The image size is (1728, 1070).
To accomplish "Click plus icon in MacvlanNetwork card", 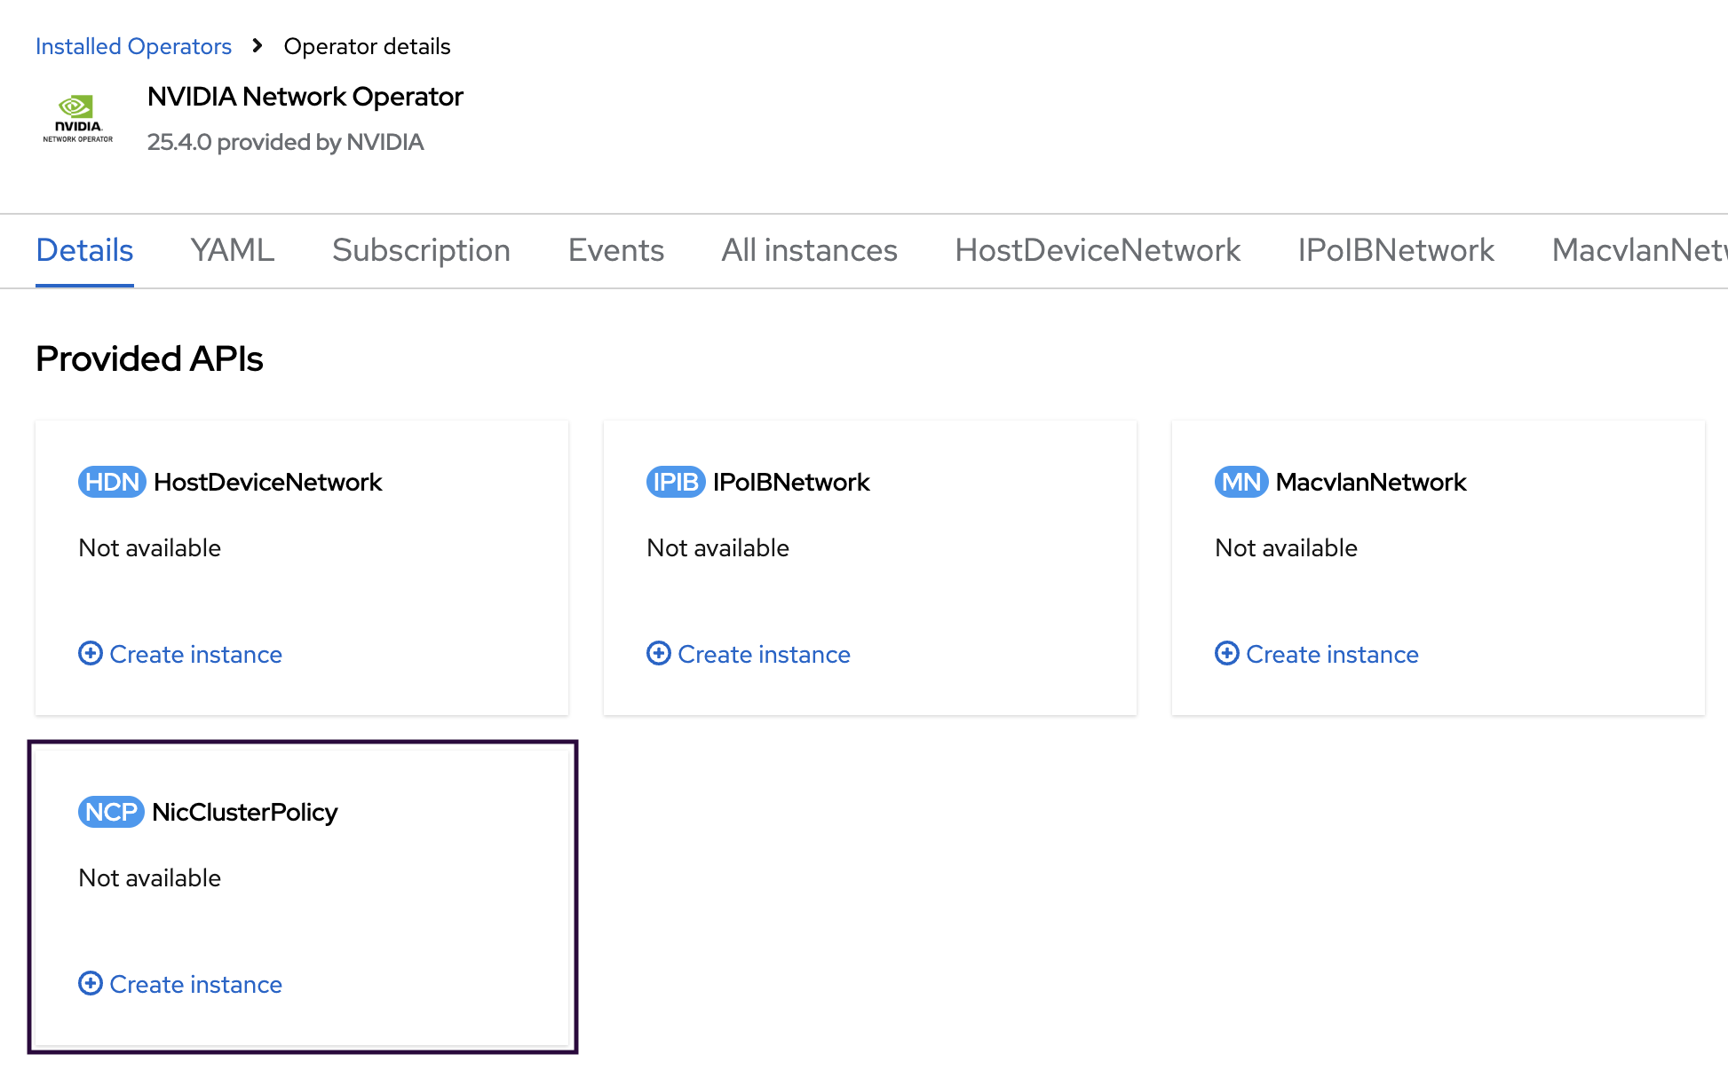I will pos(1227,654).
